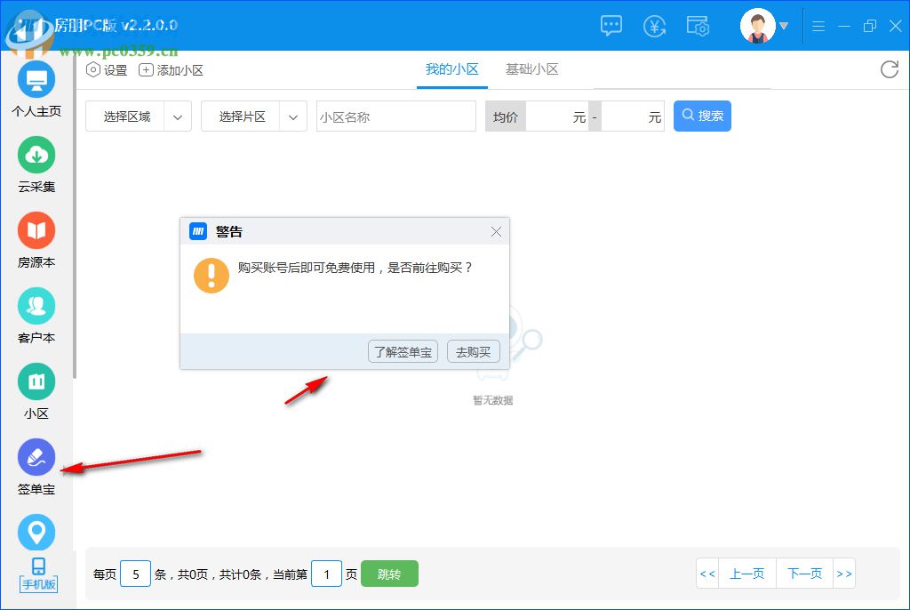This screenshot has height=610, width=910.
Task: Select the 云采集 cloud collection tool
Action: [x=36, y=160]
